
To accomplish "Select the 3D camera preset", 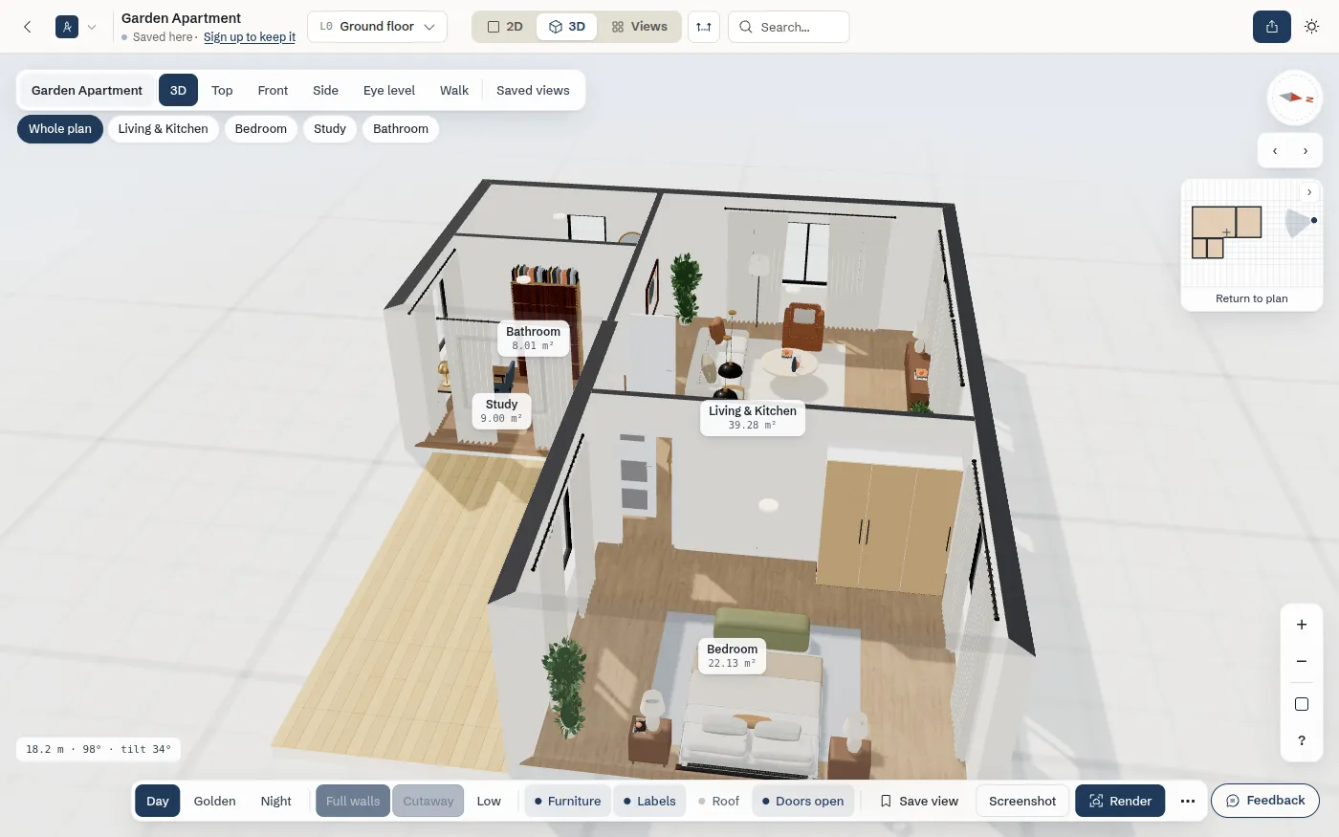I will pyautogui.click(x=178, y=91).
